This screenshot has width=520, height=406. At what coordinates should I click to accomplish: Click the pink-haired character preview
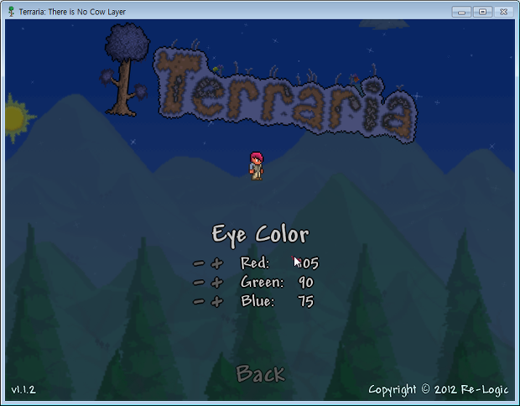256,166
